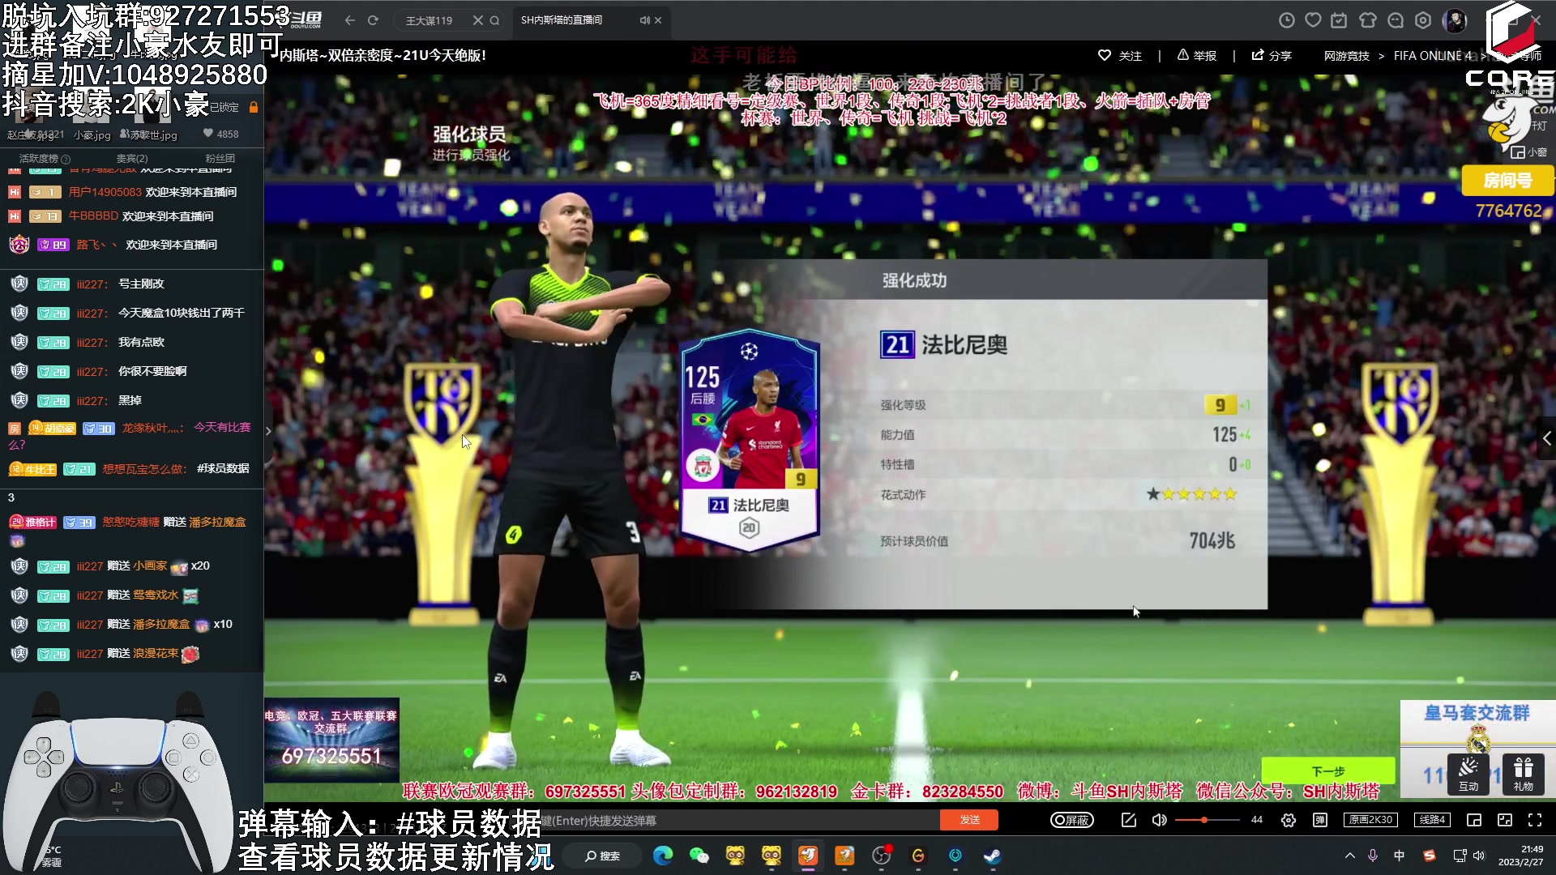Switch to the 活跃度榜 tab
1556x875 pixels.
pyautogui.click(x=44, y=159)
